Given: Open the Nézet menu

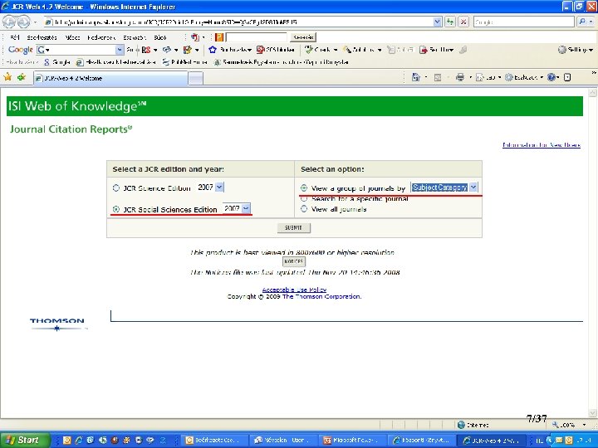Looking at the screenshot, I should tap(72, 37).
